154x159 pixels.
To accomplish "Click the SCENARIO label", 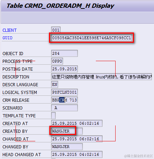I will (x=12, y=108).
